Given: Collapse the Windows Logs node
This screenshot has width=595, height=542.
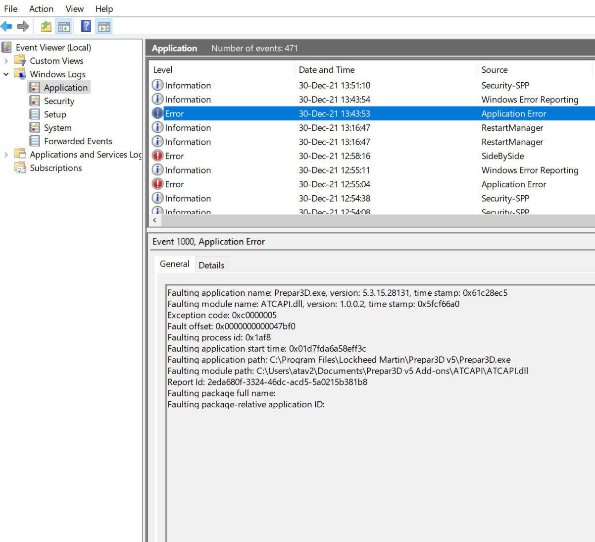Looking at the screenshot, I should click(x=6, y=74).
